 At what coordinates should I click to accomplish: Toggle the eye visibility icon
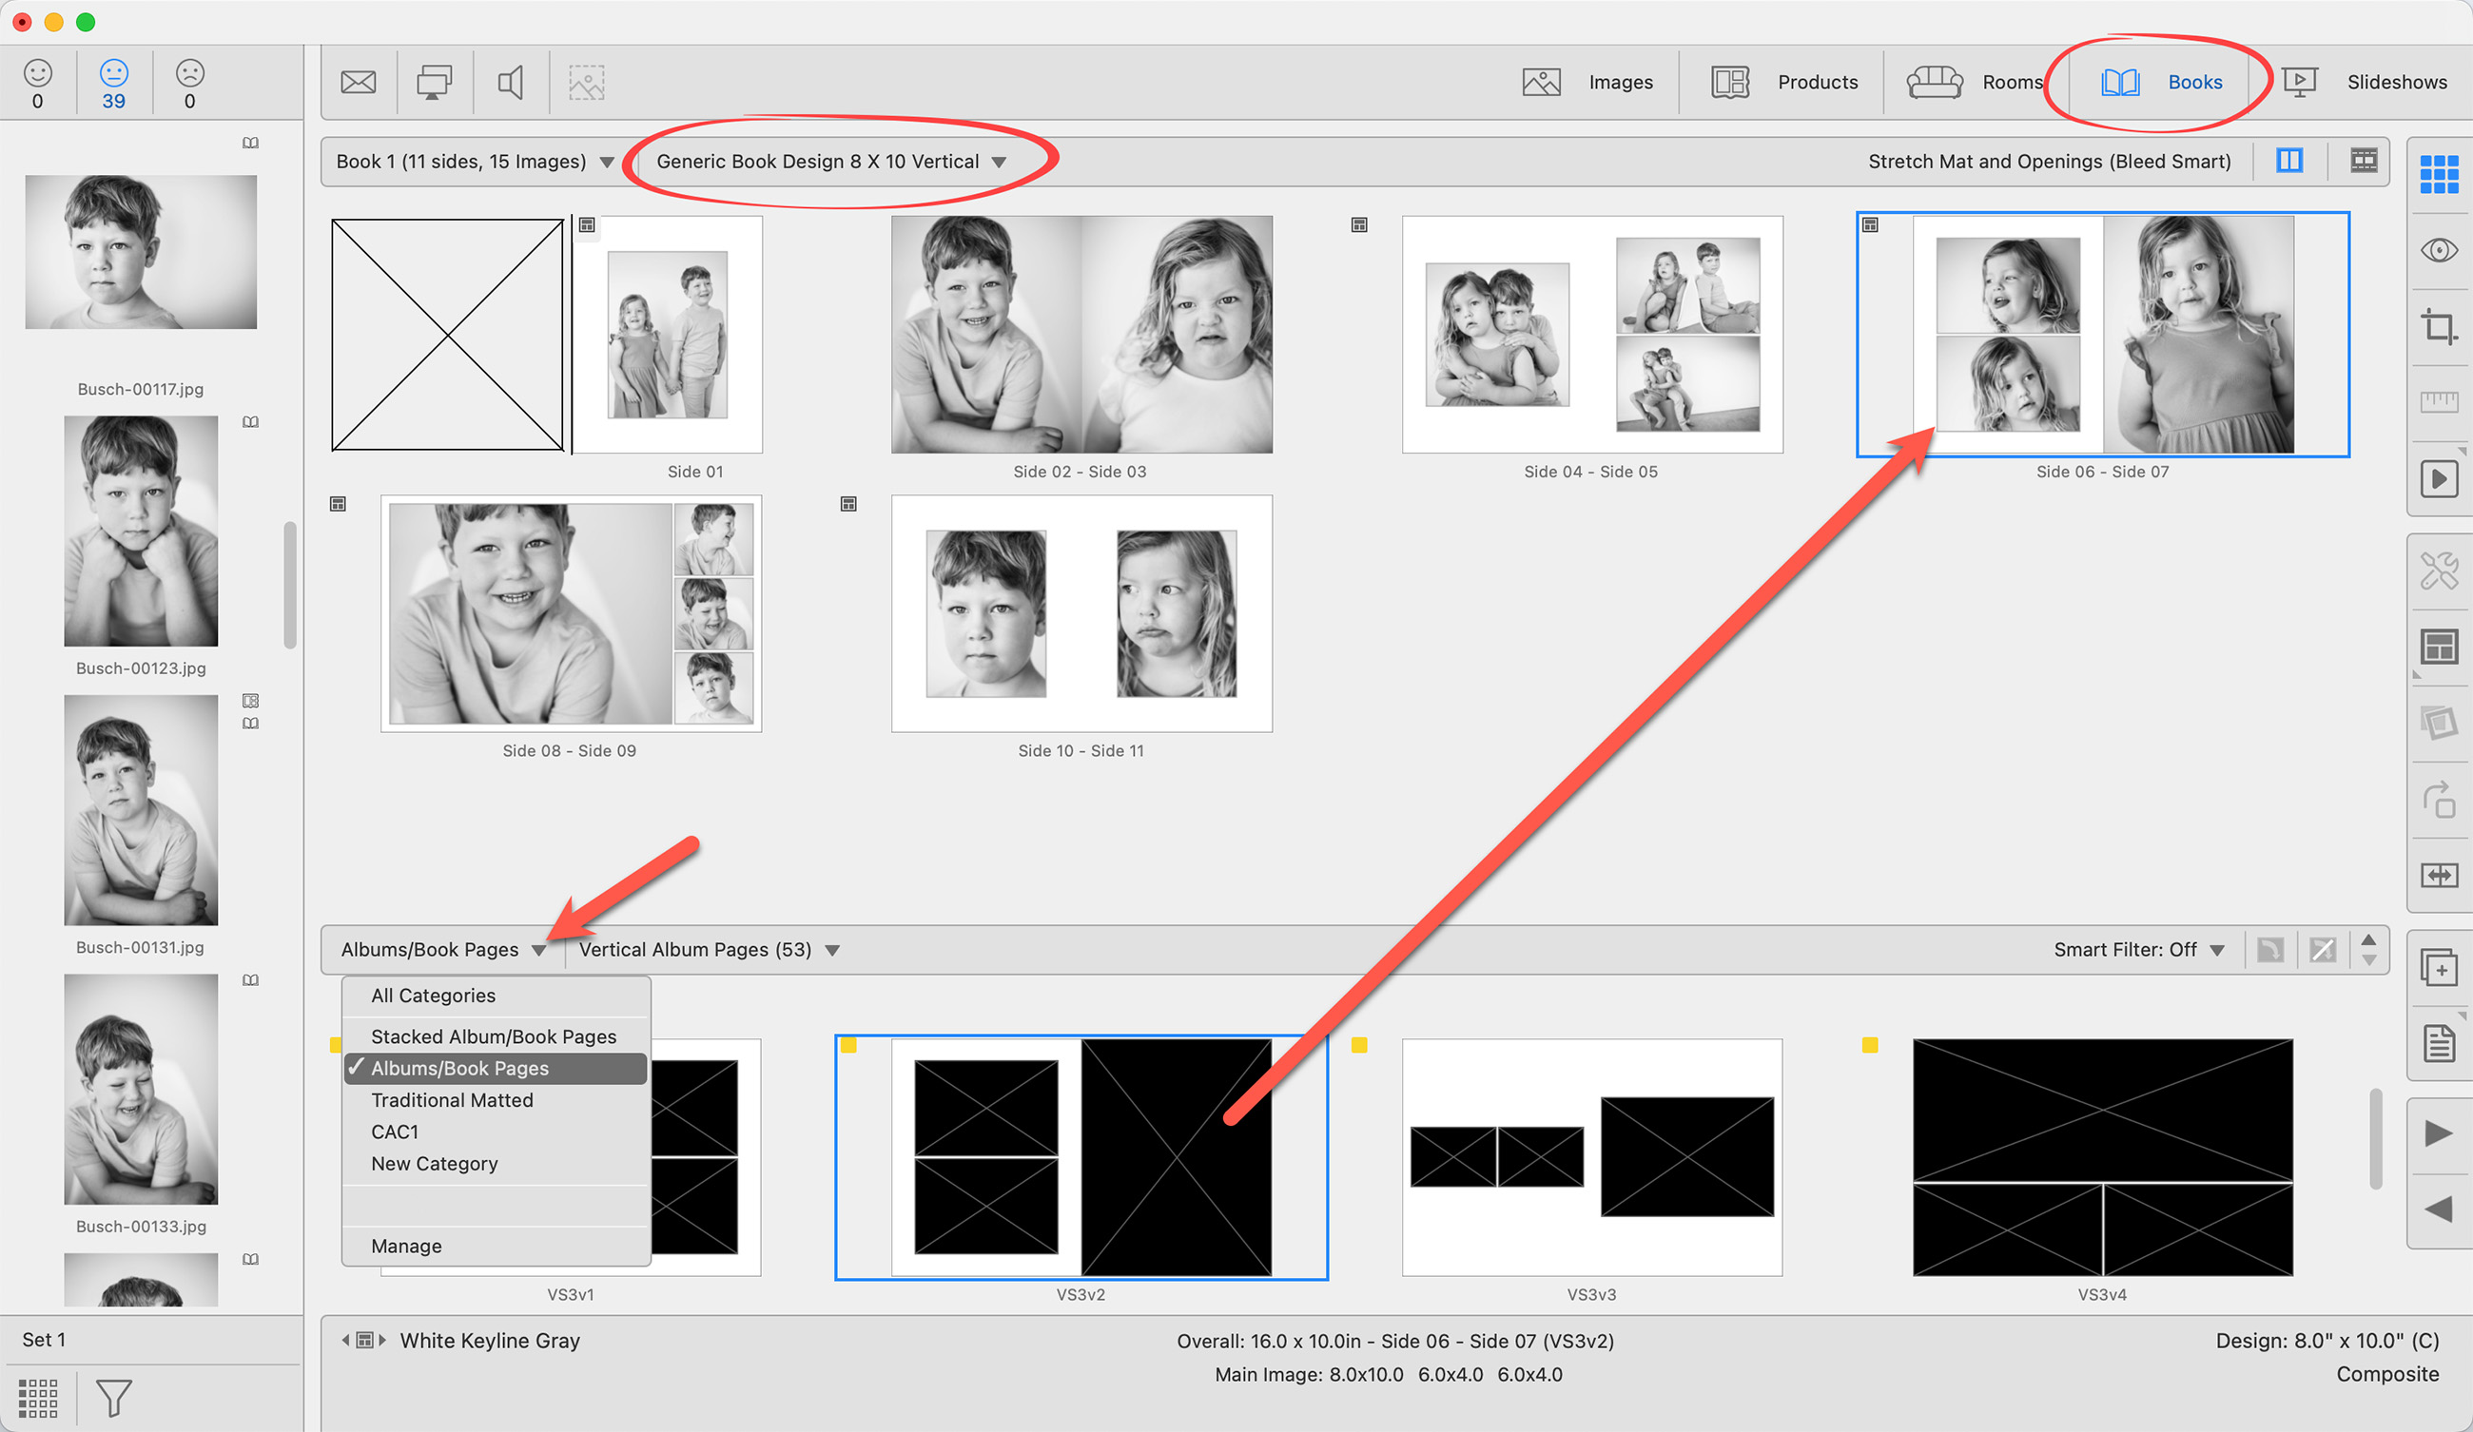2438,250
